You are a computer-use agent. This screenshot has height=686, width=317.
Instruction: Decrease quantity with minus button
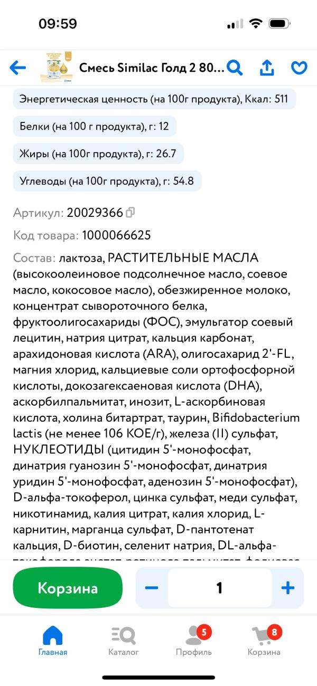click(152, 588)
